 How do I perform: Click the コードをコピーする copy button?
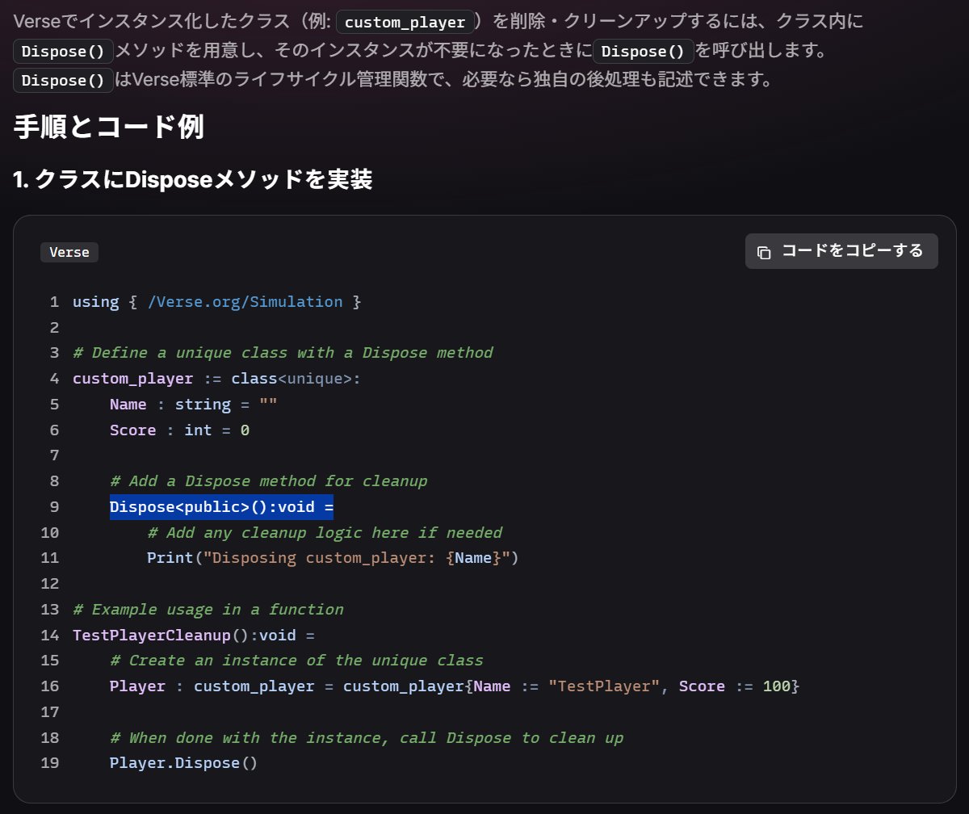point(841,251)
